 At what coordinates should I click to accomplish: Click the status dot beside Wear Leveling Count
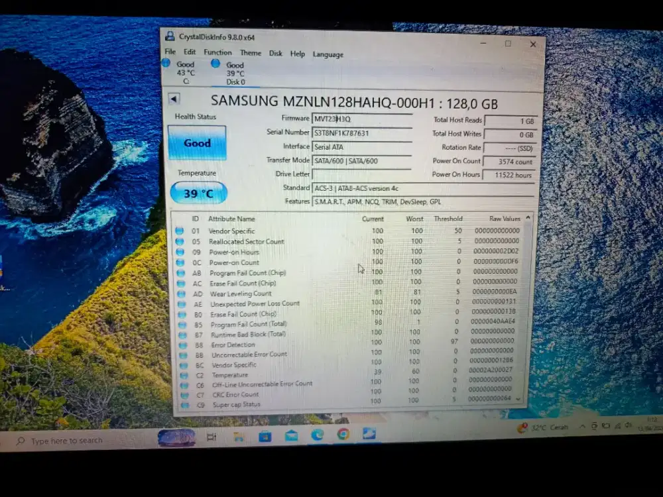(x=179, y=293)
